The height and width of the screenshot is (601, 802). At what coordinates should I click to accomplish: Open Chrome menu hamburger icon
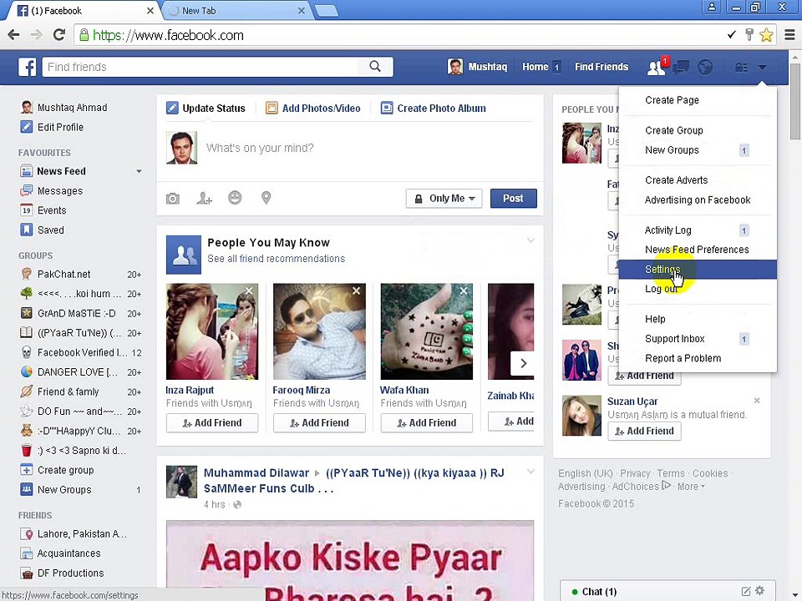coord(789,35)
